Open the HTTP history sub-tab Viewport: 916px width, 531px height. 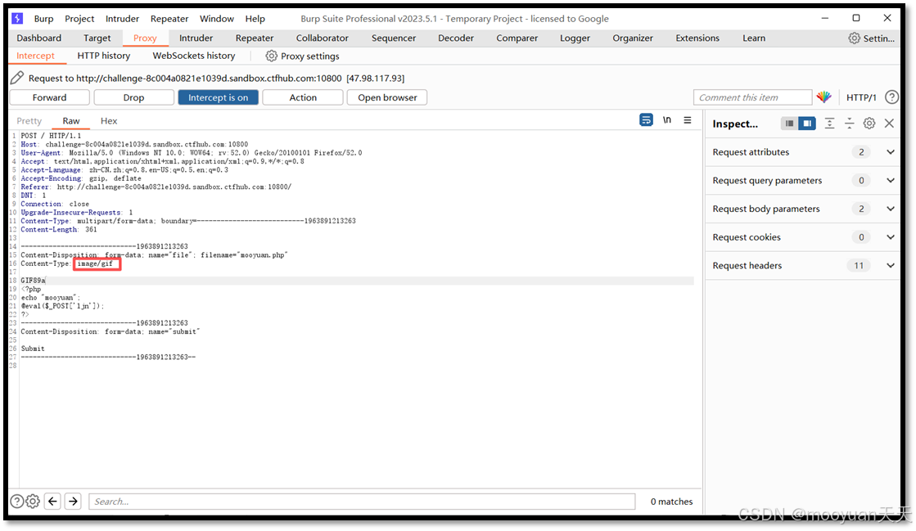(104, 56)
